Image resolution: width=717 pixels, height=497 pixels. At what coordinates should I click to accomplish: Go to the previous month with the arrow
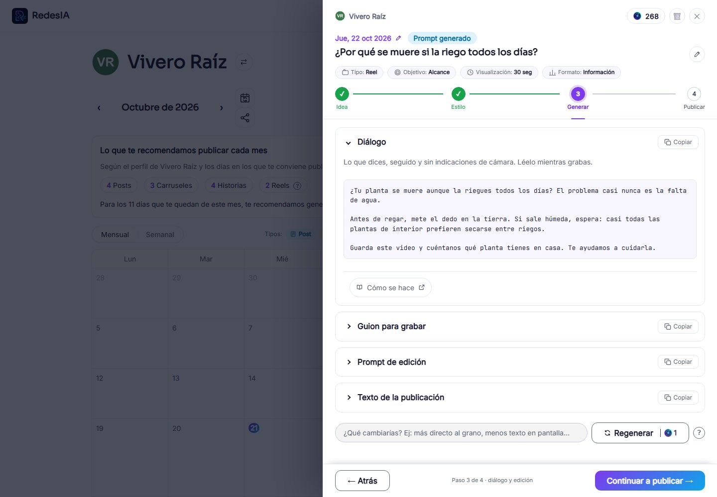pos(99,108)
